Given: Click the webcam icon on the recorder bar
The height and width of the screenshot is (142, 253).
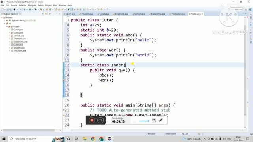Looking at the screenshot, I should point(154,120).
